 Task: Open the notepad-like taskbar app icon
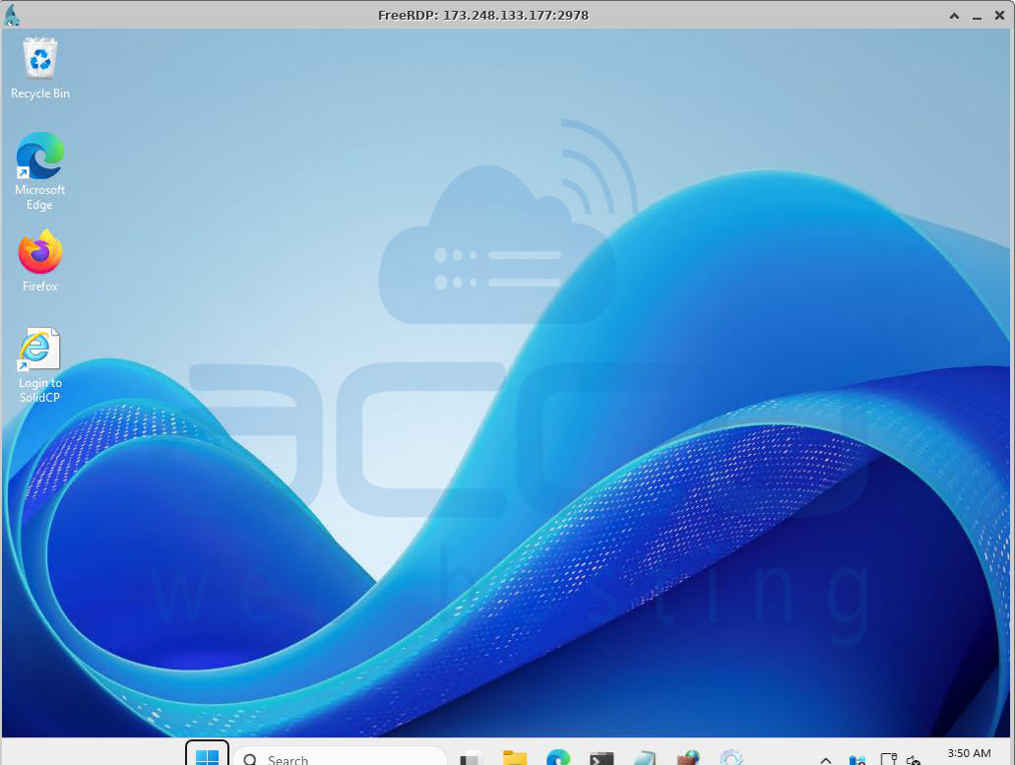[645, 758]
